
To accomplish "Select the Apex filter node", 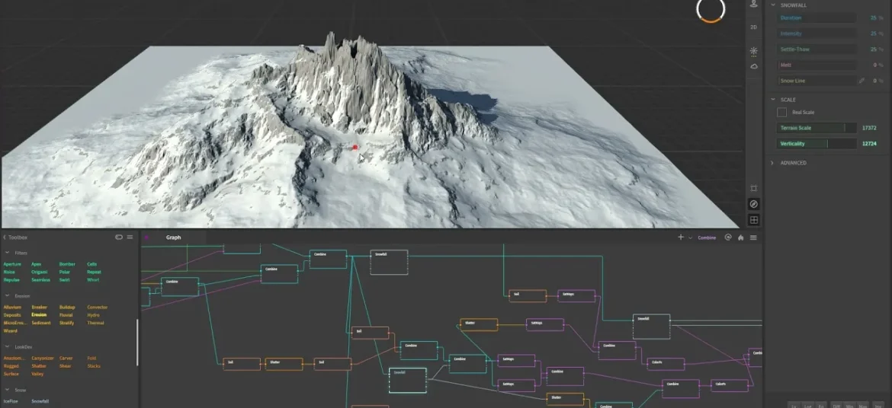I will click(36, 264).
